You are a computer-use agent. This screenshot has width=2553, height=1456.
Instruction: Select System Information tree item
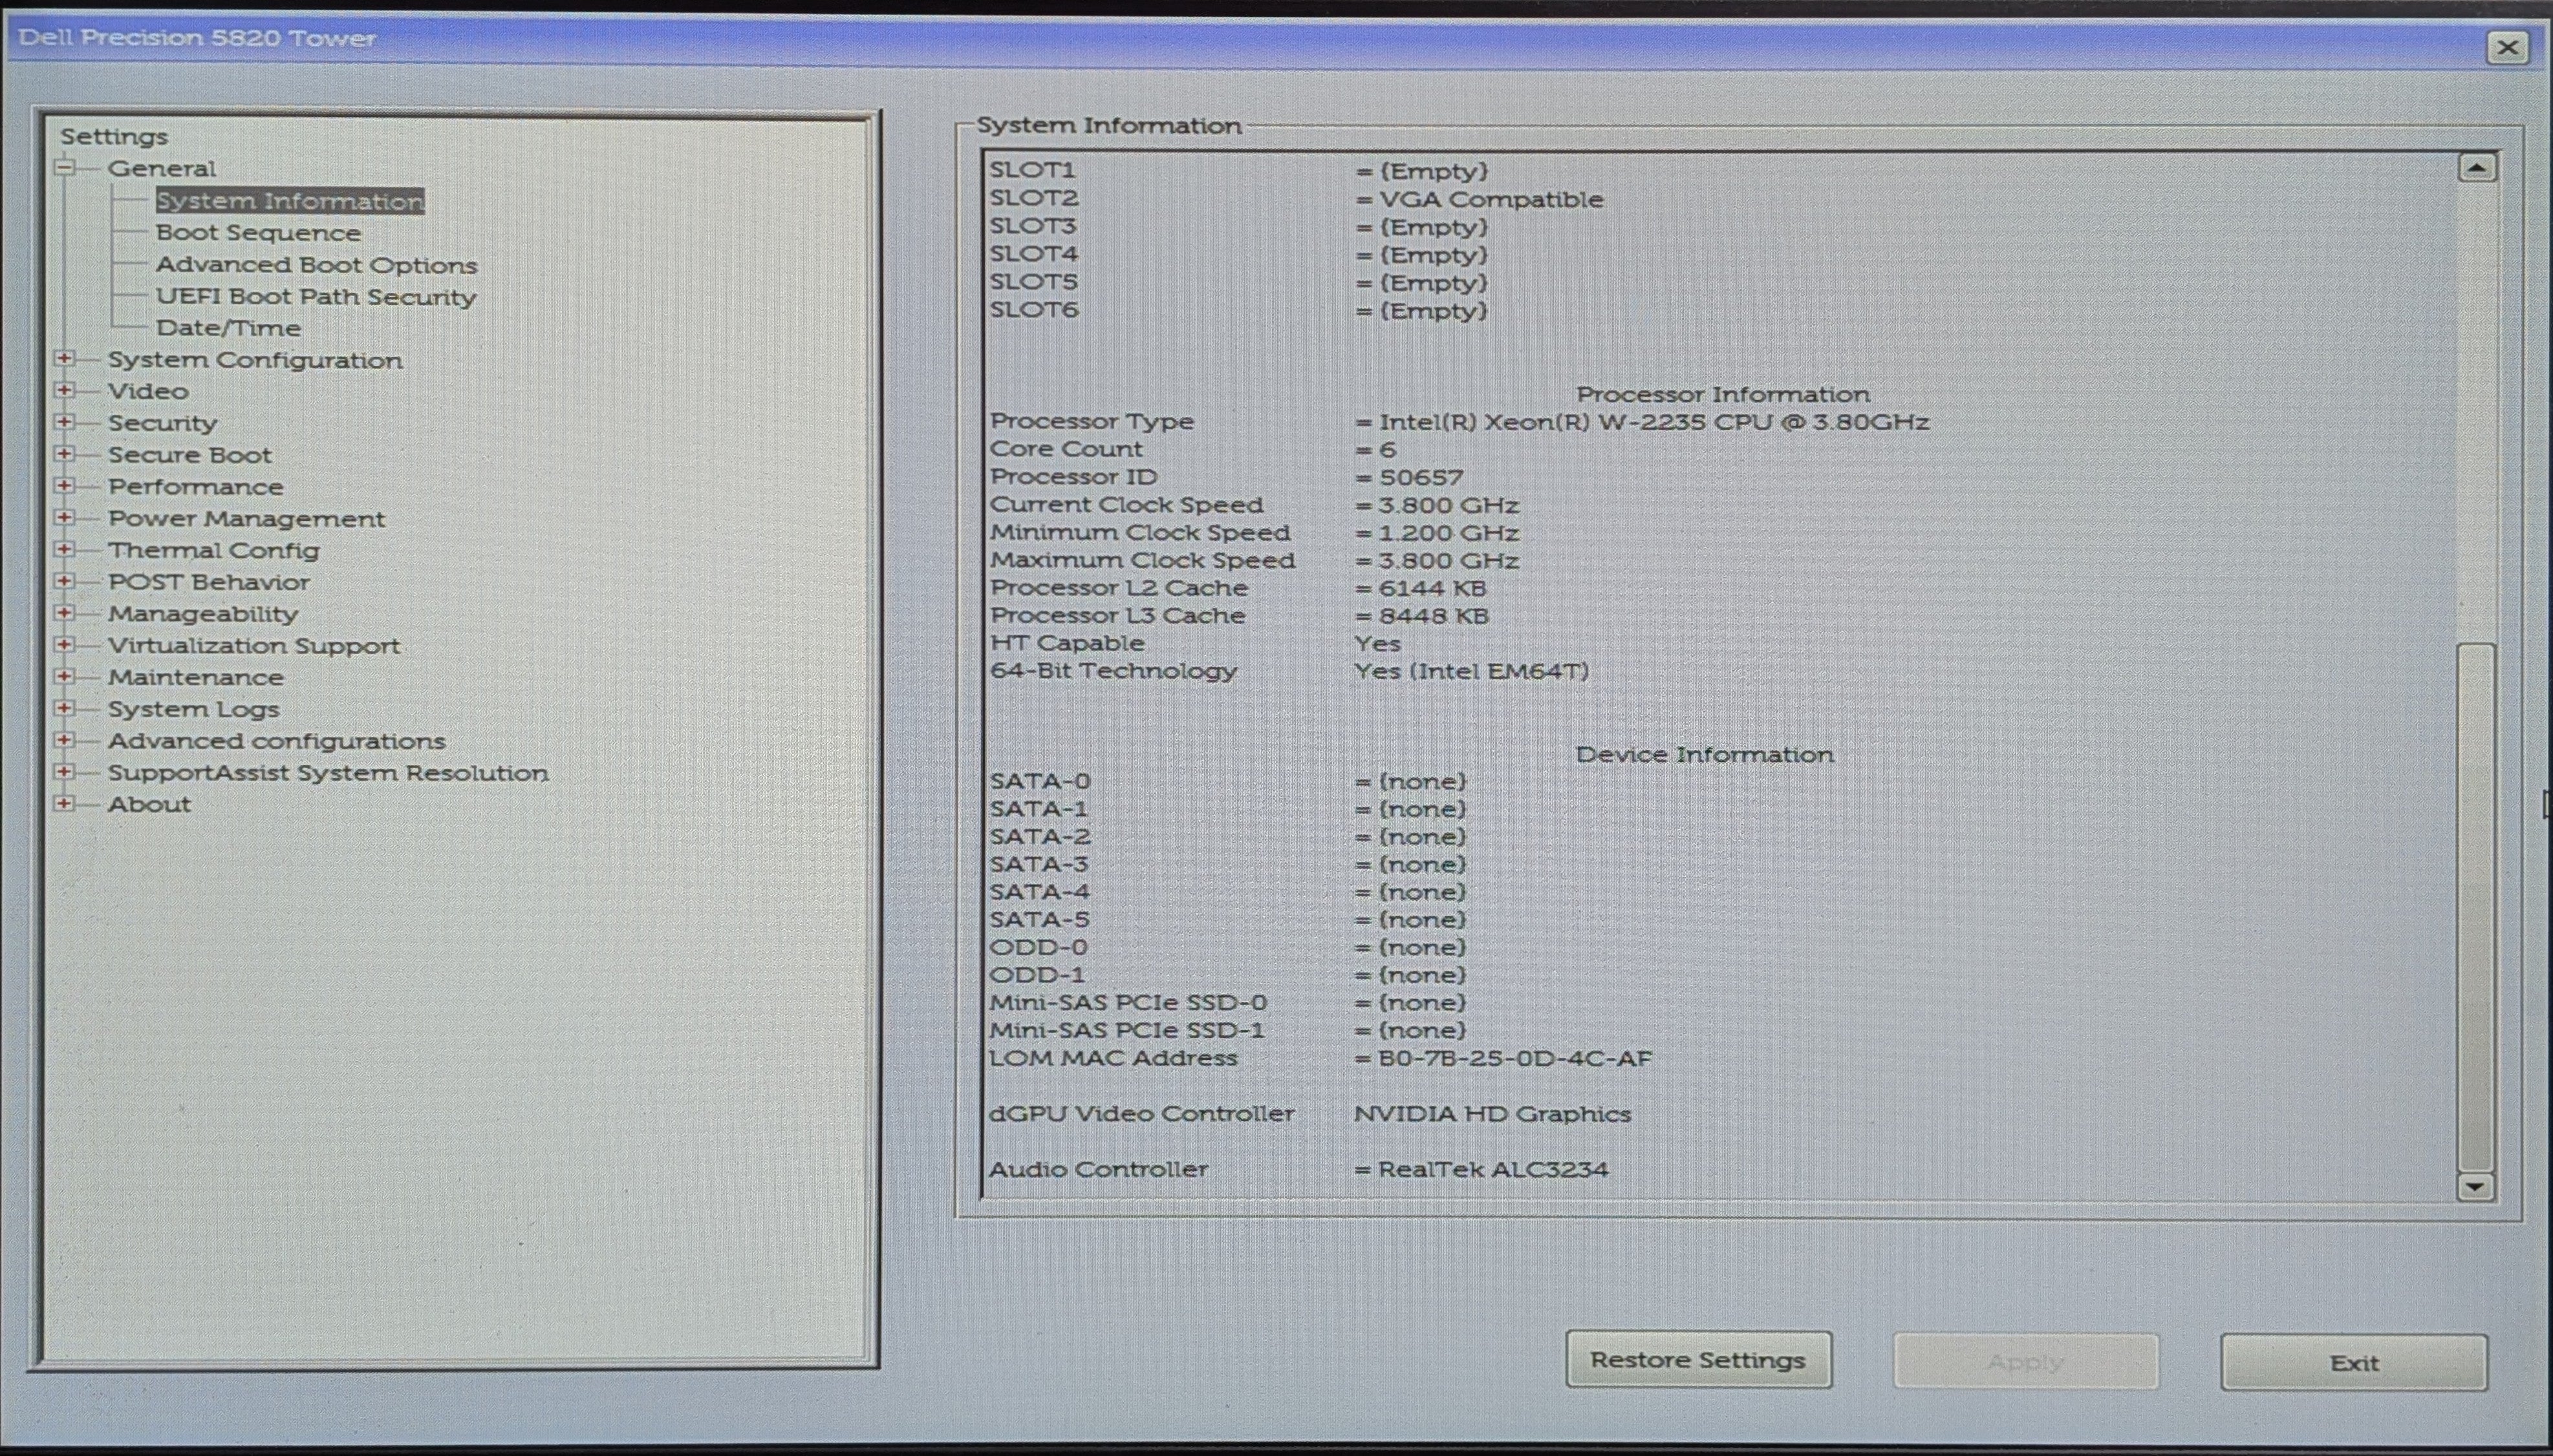pos(290,201)
